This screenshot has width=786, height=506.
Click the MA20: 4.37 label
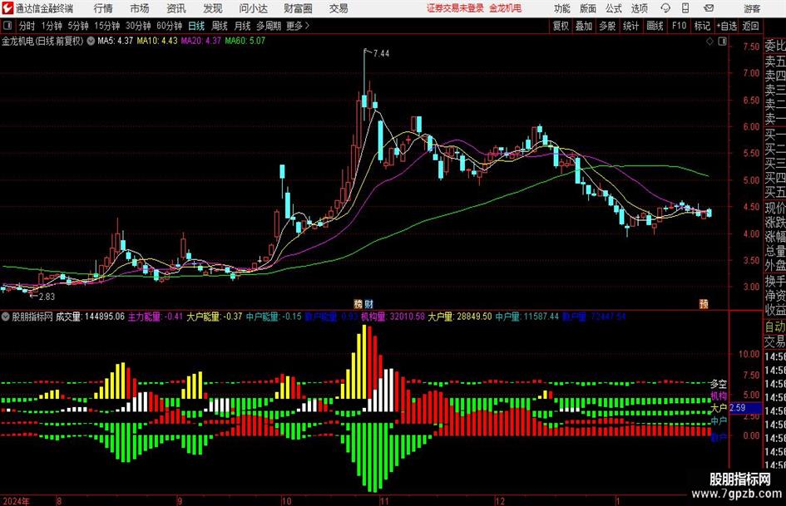click(201, 41)
